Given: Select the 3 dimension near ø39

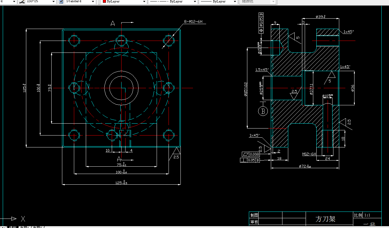Looking at the screenshot, I should click(304, 23).
